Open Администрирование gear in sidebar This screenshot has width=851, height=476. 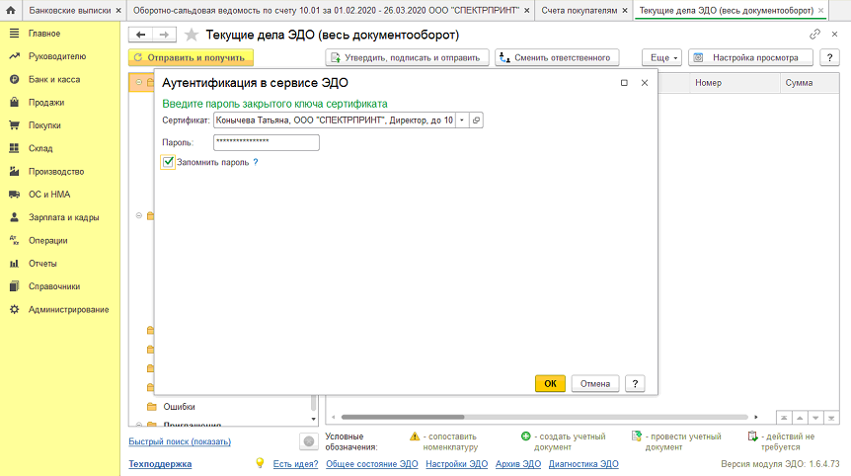pyautogui.click(x=14, y=309)
